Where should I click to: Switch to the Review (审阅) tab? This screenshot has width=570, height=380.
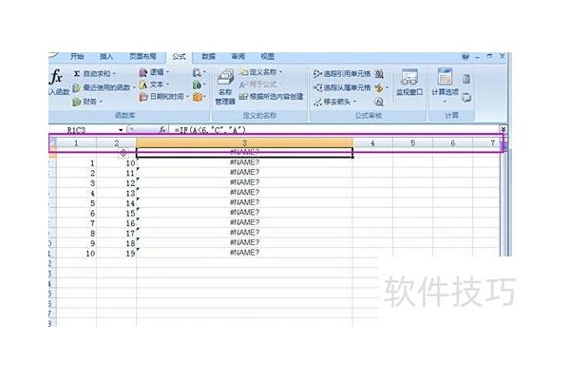click(237, 56)
